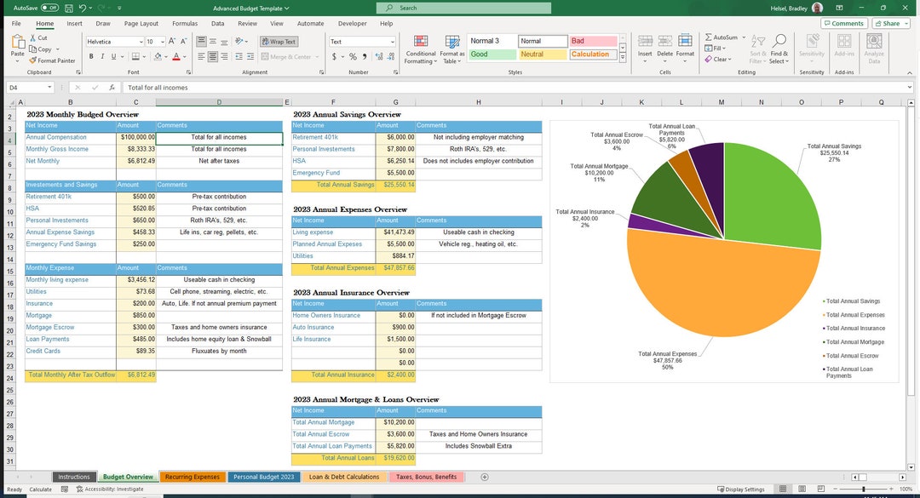The height and width of the screenshot is (498, 920).
Task: Open the Comments pane
Action: click(x=843, y=23)
